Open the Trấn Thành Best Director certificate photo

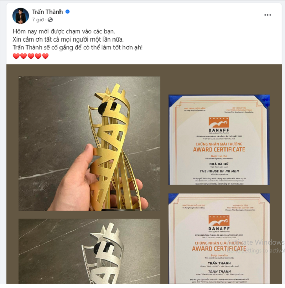pos(219,239)
